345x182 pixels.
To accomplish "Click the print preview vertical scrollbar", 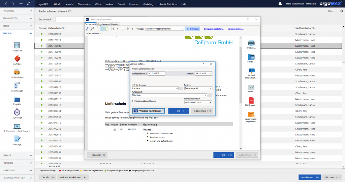I will (241, 75).
